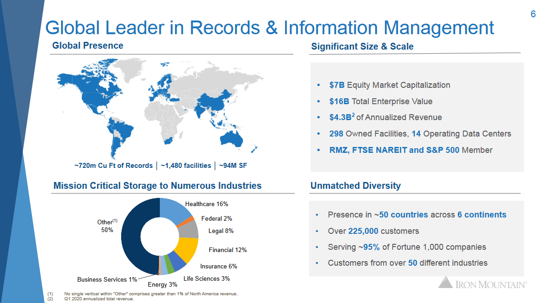Screen dimensions: 542x303
Task: Select the "~1,480 facilities" statistic
Action: click(186, 166)
